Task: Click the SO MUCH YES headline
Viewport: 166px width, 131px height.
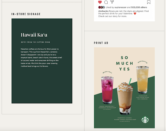Action: pyautogui.click(x=124, y=63)
